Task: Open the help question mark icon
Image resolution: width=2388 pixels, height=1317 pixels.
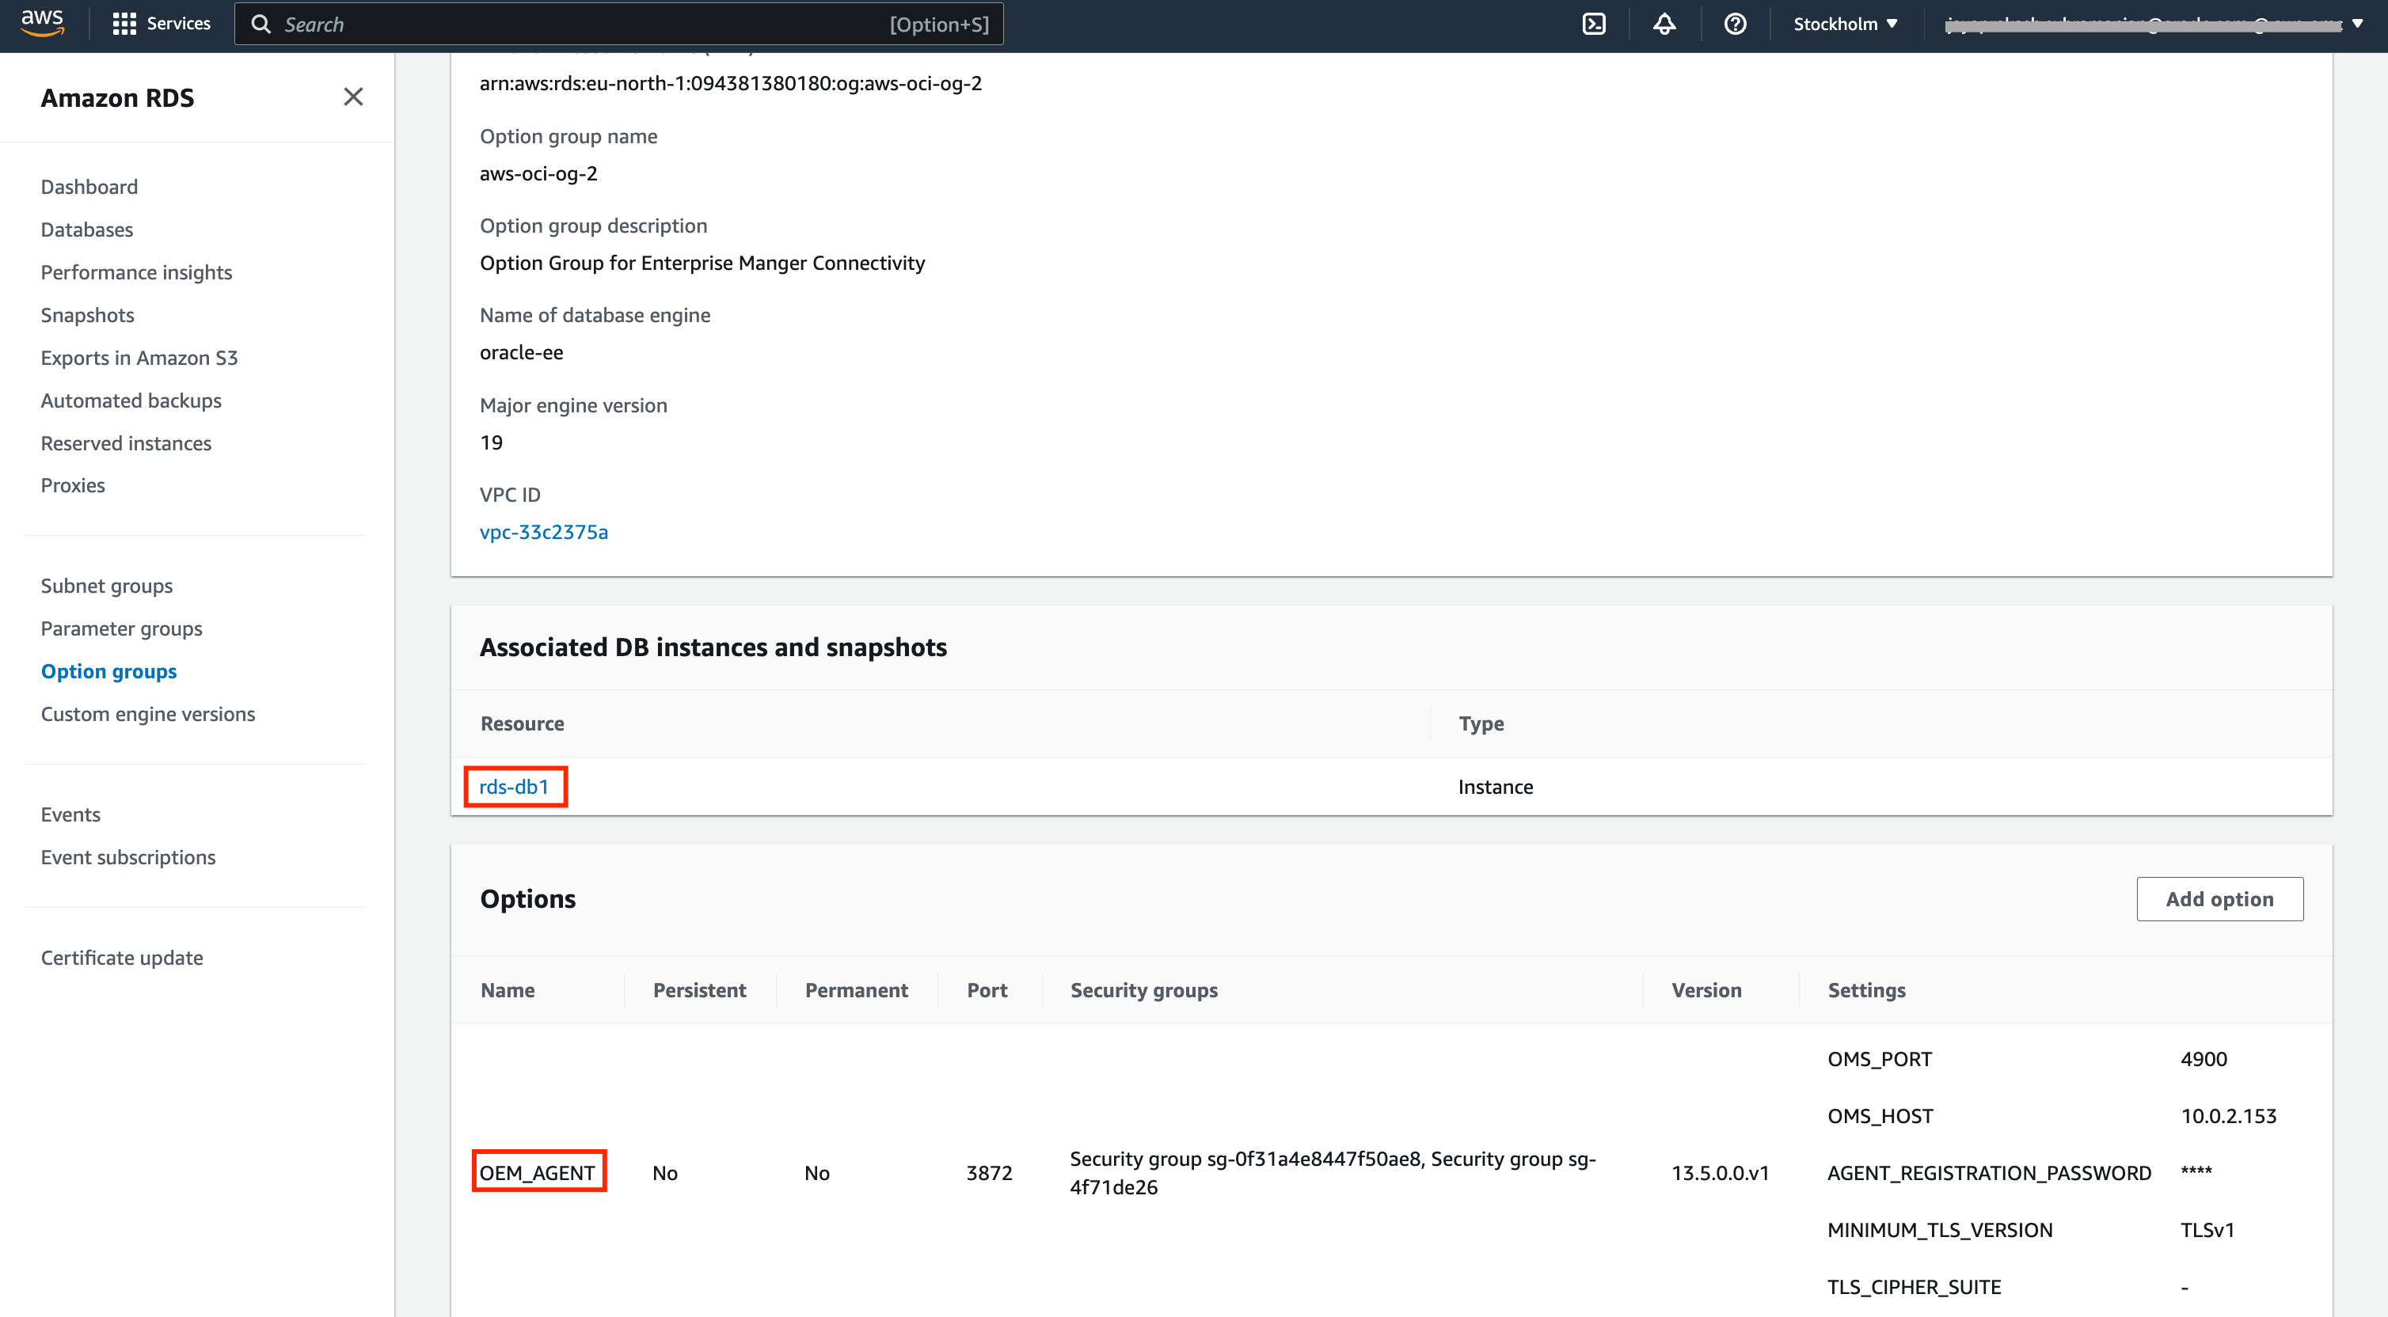Action: tap(1735, 24)
